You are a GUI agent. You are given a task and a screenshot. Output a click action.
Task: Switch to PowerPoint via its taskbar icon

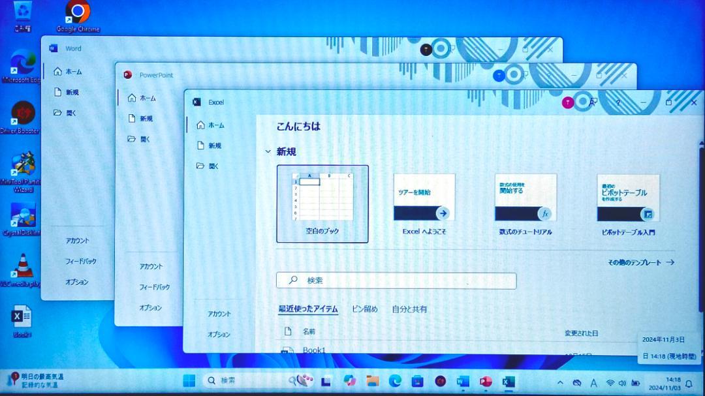[x=486, y=382]
